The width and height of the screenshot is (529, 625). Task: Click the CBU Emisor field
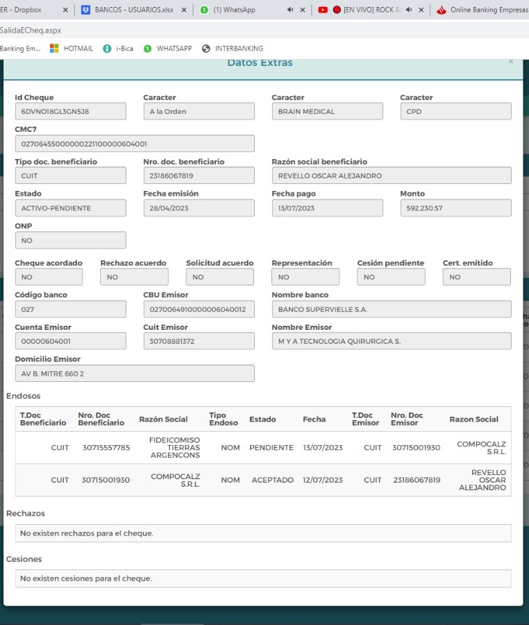click(199, 309)
